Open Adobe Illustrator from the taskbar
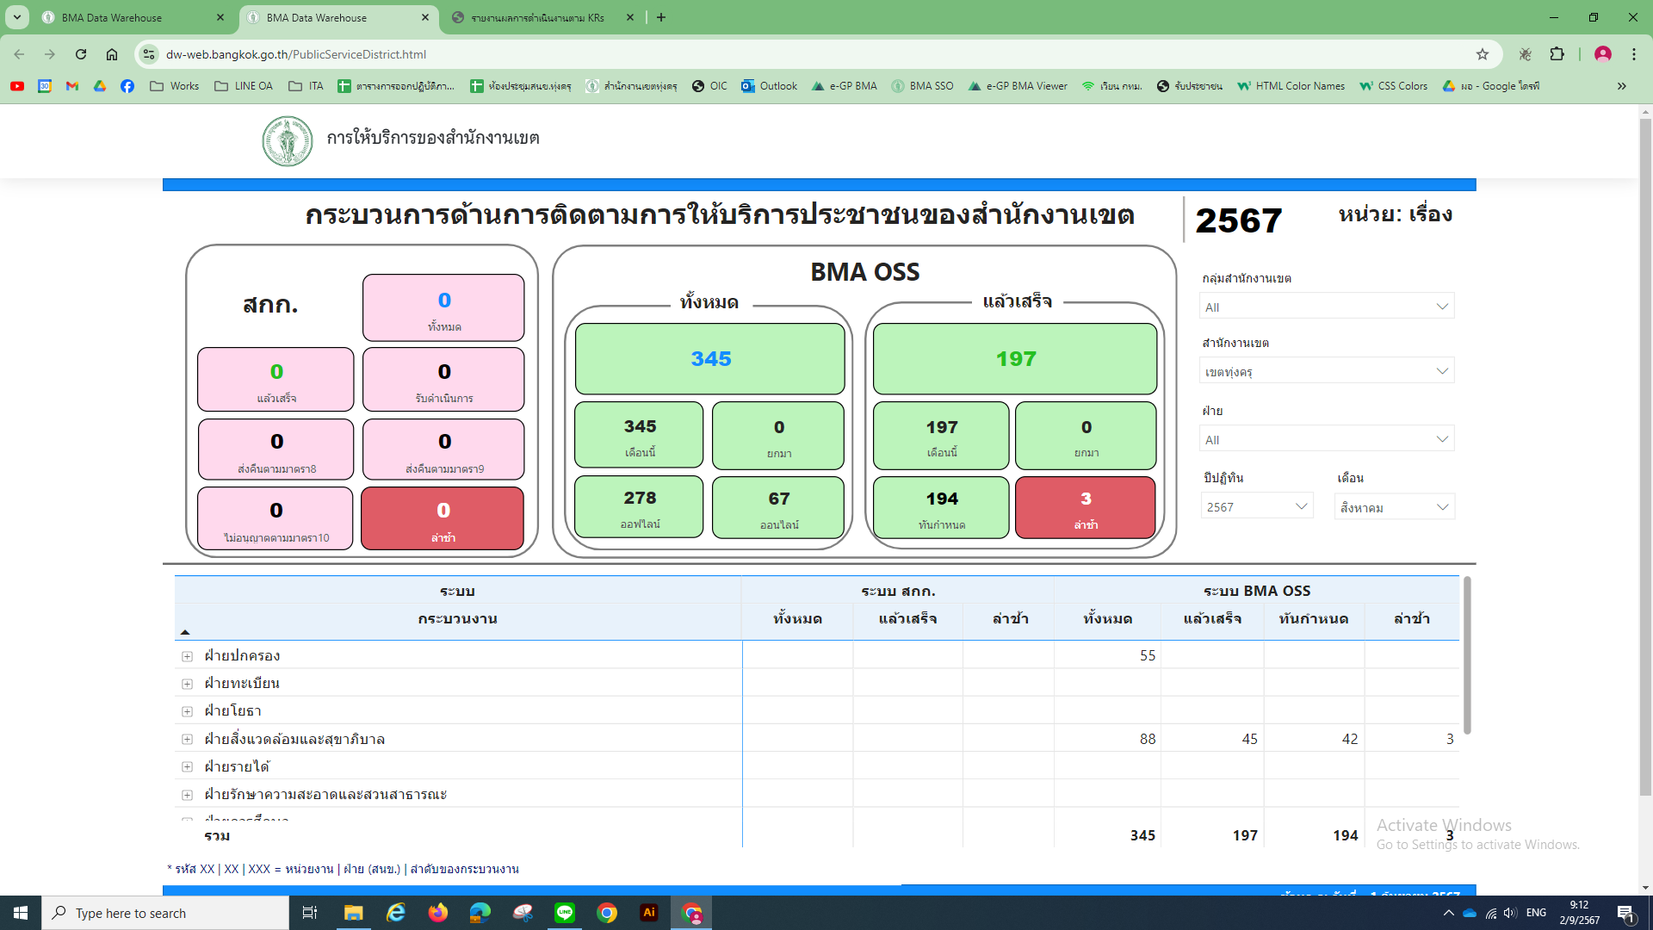This screenshot has height=930, width=1653. (649, 913)
